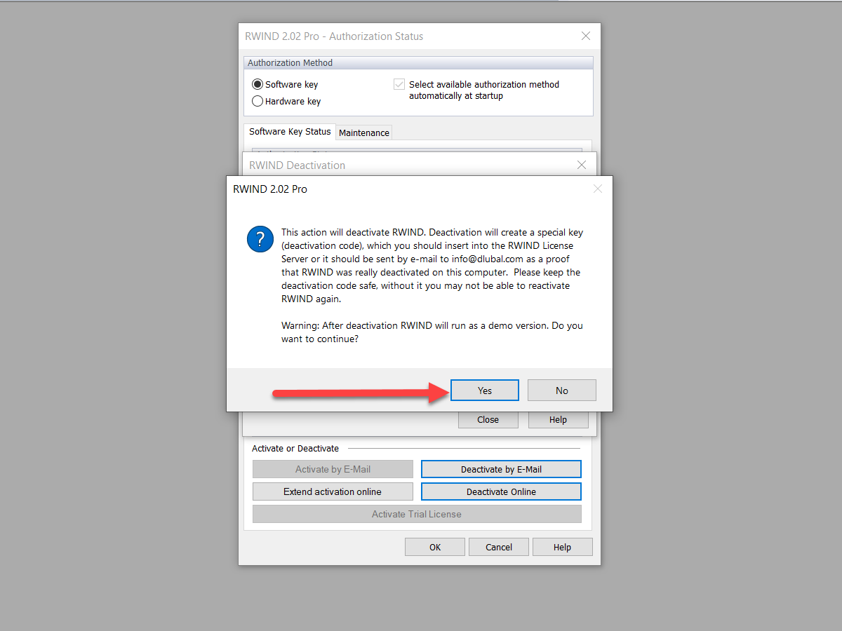The width and height of the screenshot is (842, 631).
Task: Switch to the Maintenance tab
Action: click(363, 132)
